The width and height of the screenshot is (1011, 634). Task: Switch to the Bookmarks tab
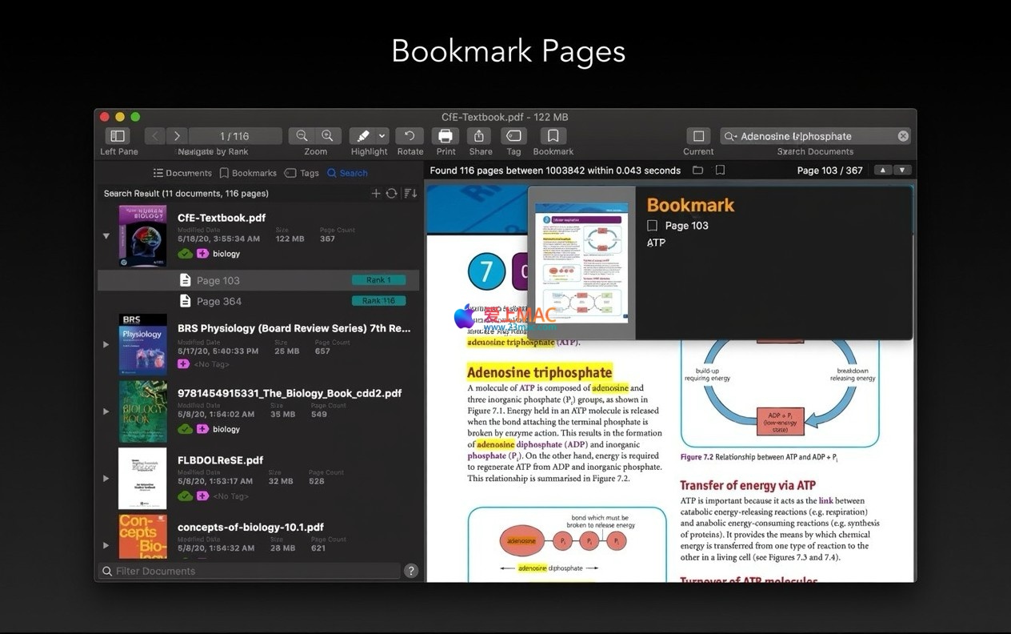[x=248, y=173]
